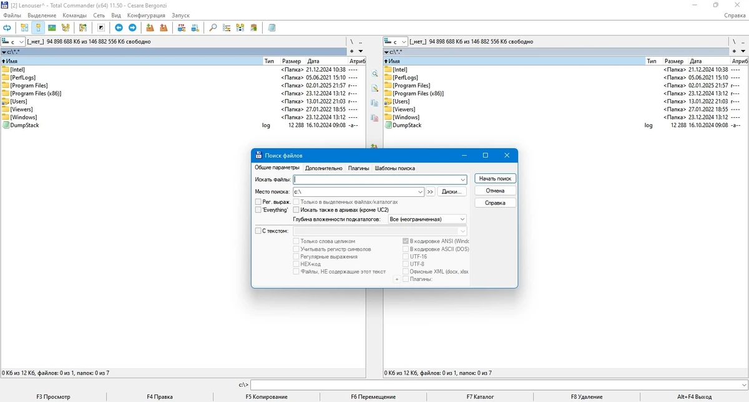Expand the 'Место поиска' dropdown arrow

pyautogui.click(x=420, y=192)
